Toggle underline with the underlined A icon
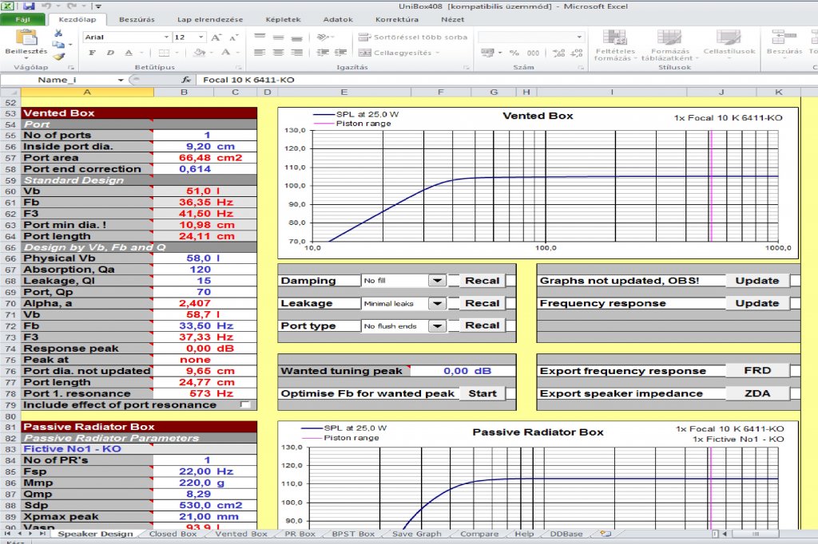Image resolution: width=818 pixels, height=544 pixels. [x=129, y=53]
